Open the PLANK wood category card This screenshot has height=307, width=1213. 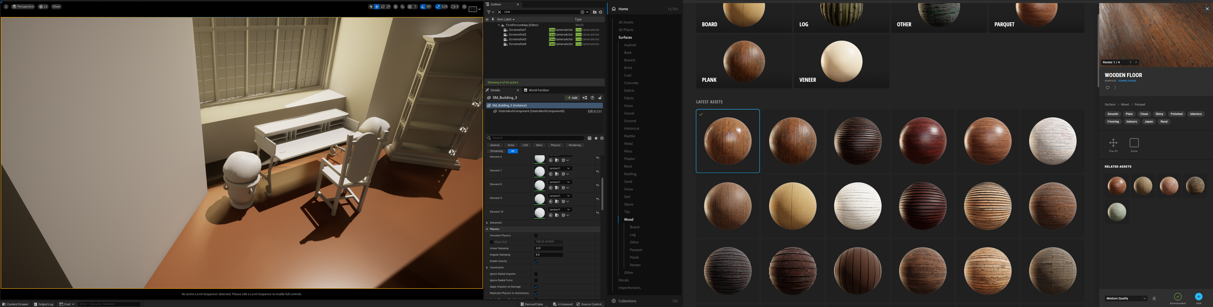[x=743, y=61]
